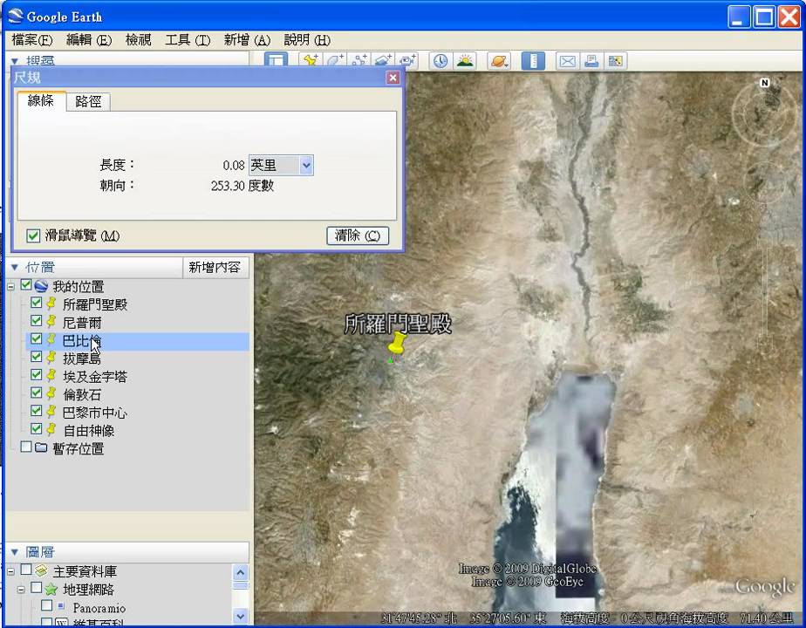Toggle the 滑鼠導覽 (M) checkbox
806x628 pixels.
(33, 235)
